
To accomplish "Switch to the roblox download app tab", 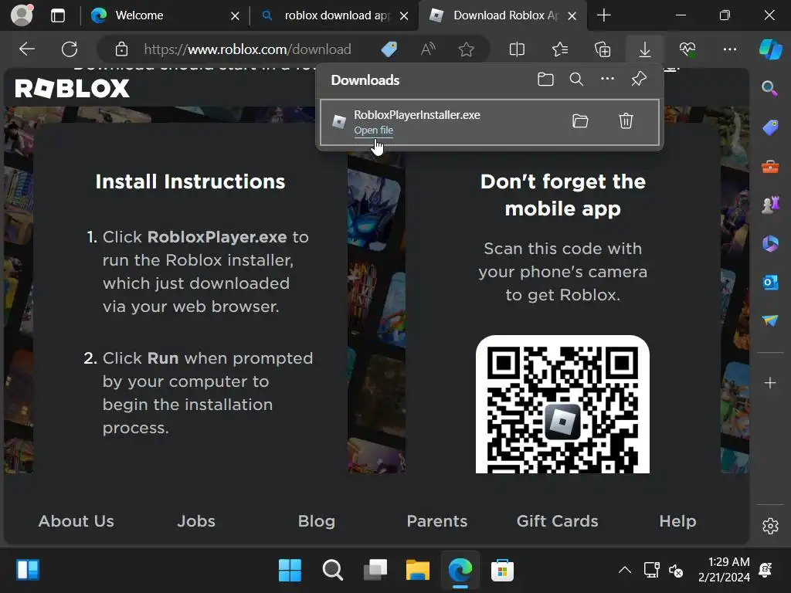I will coord(337,15).
